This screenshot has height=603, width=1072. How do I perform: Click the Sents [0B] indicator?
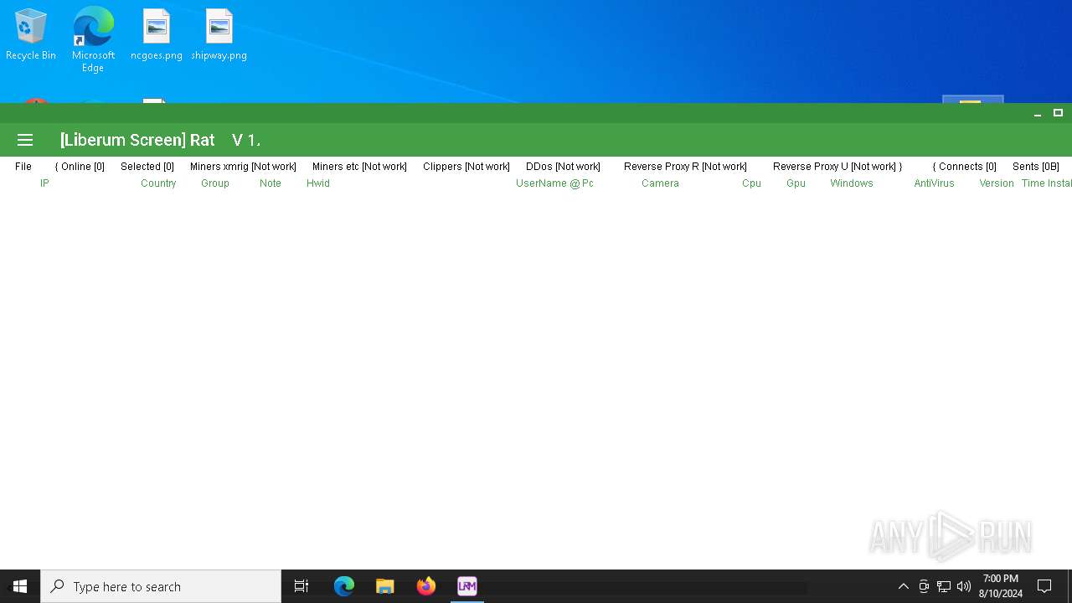click(1036, 167)
